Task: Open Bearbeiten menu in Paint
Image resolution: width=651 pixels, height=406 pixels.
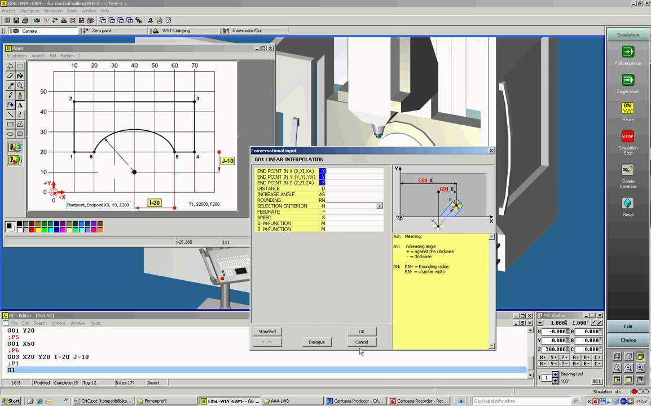Action: pyautogui.click(x=16, y=56)
